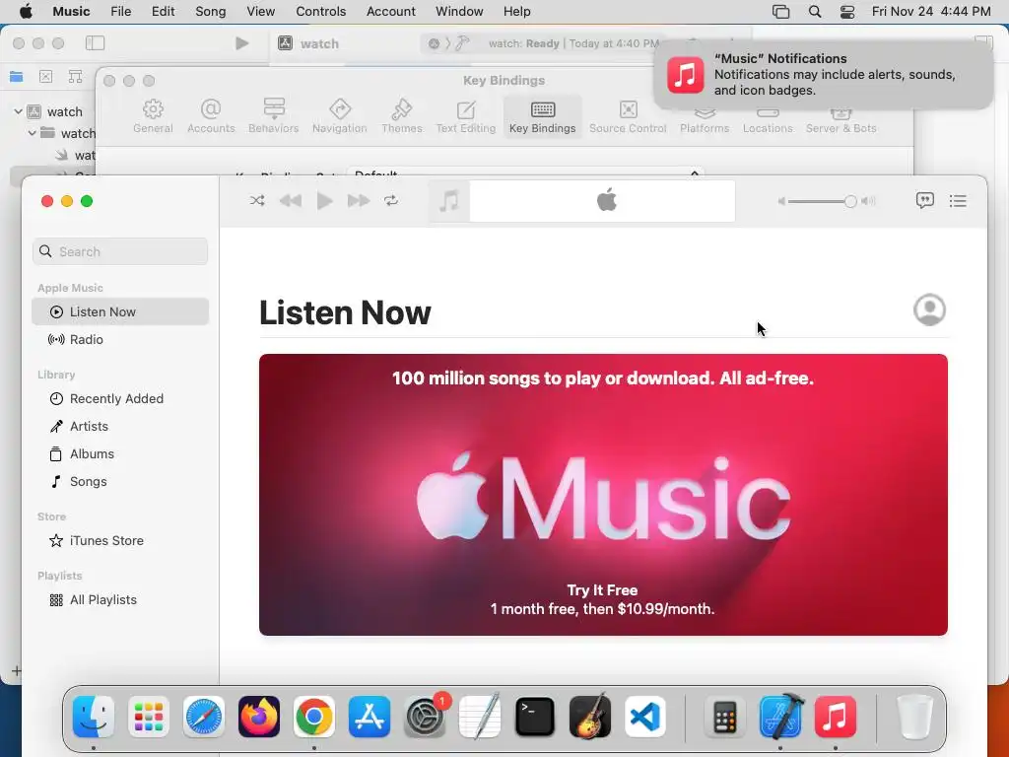Image resolution: width=1009 pixels, height=757 pixels.
Task: Open Trash from the Dock
Action: pyautogui.click(x=914, y=717)
